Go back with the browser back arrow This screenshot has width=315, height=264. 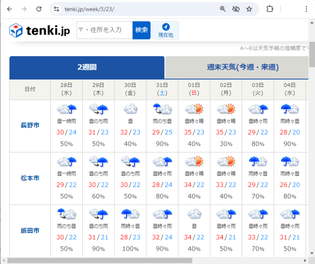[9, 9]
